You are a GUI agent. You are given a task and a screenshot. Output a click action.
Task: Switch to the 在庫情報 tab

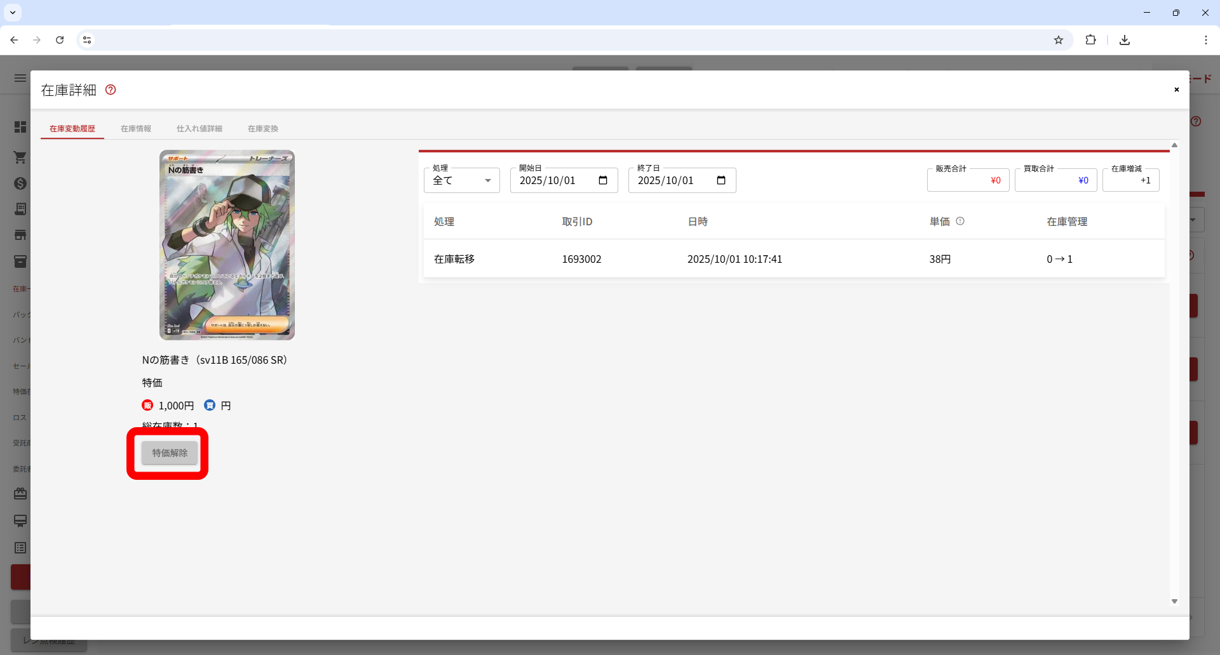[136, 129]
